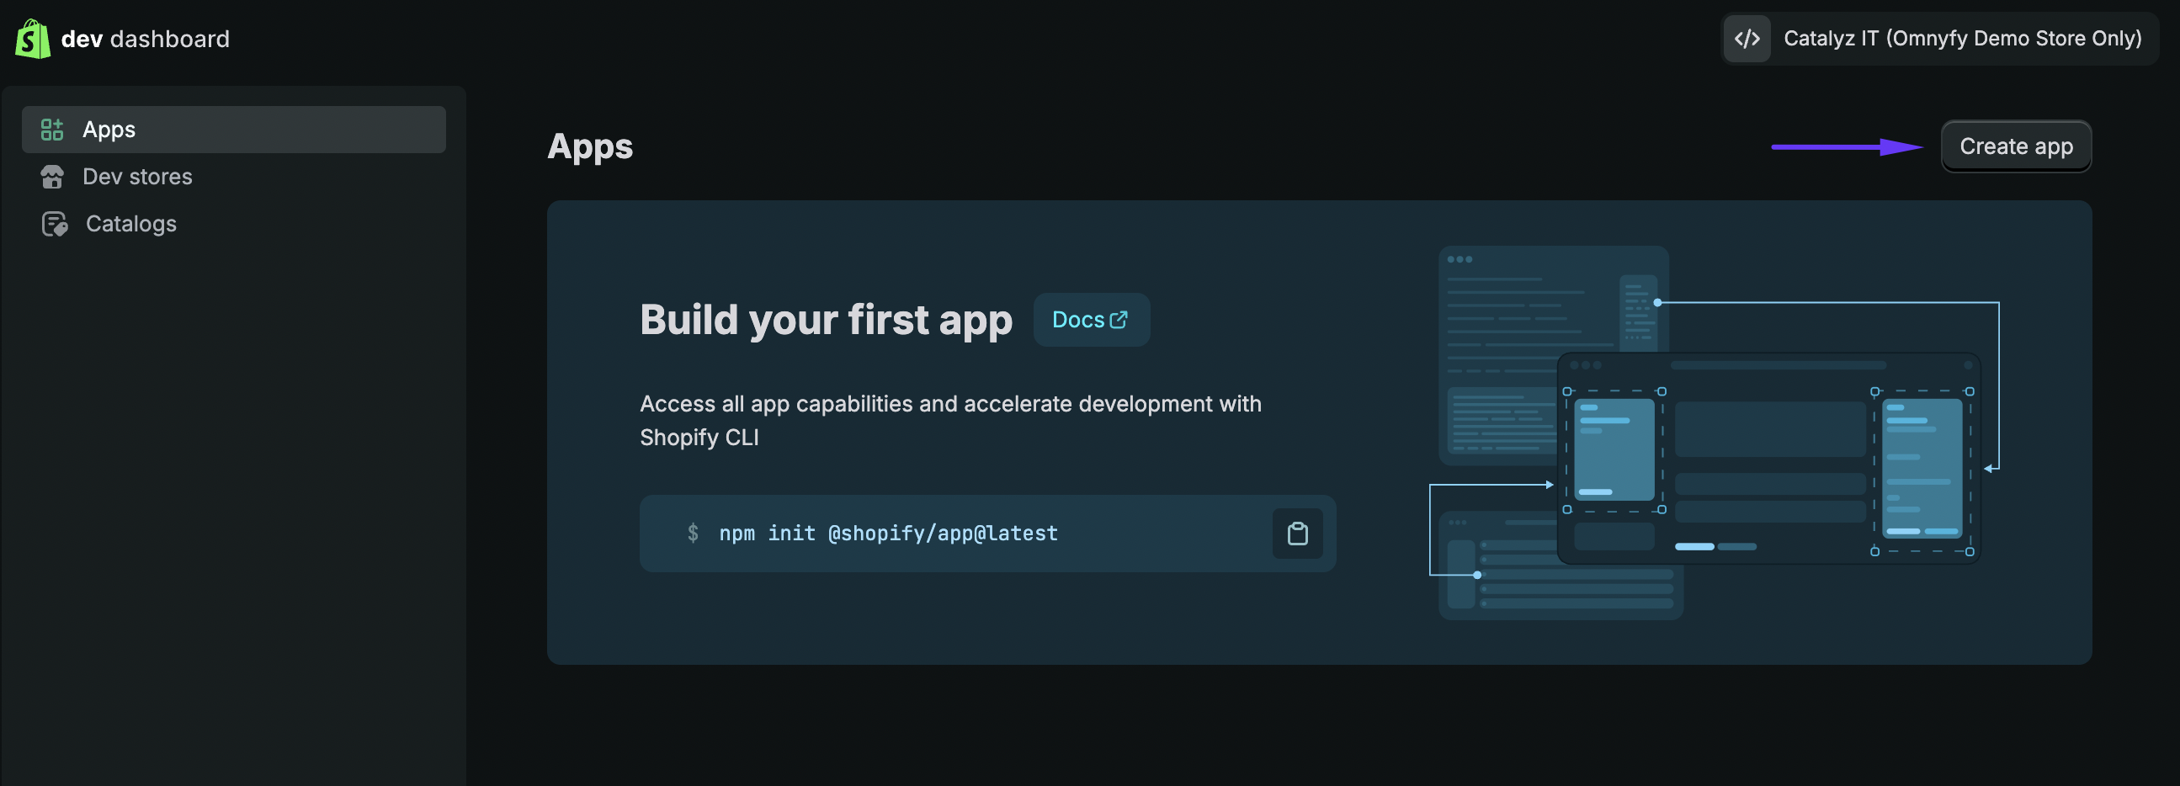Click the Apps page heading
The image size is (2180, 786).
590,147
